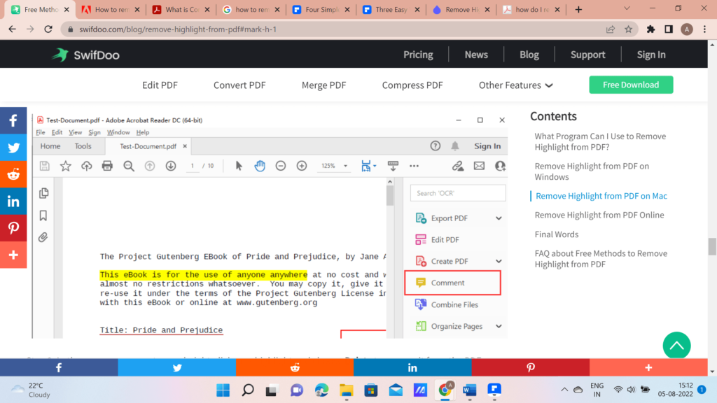This screenshot has width=717, height=403.
Task: Share on Pinterest from left sidebar
Action: [13, 228]
